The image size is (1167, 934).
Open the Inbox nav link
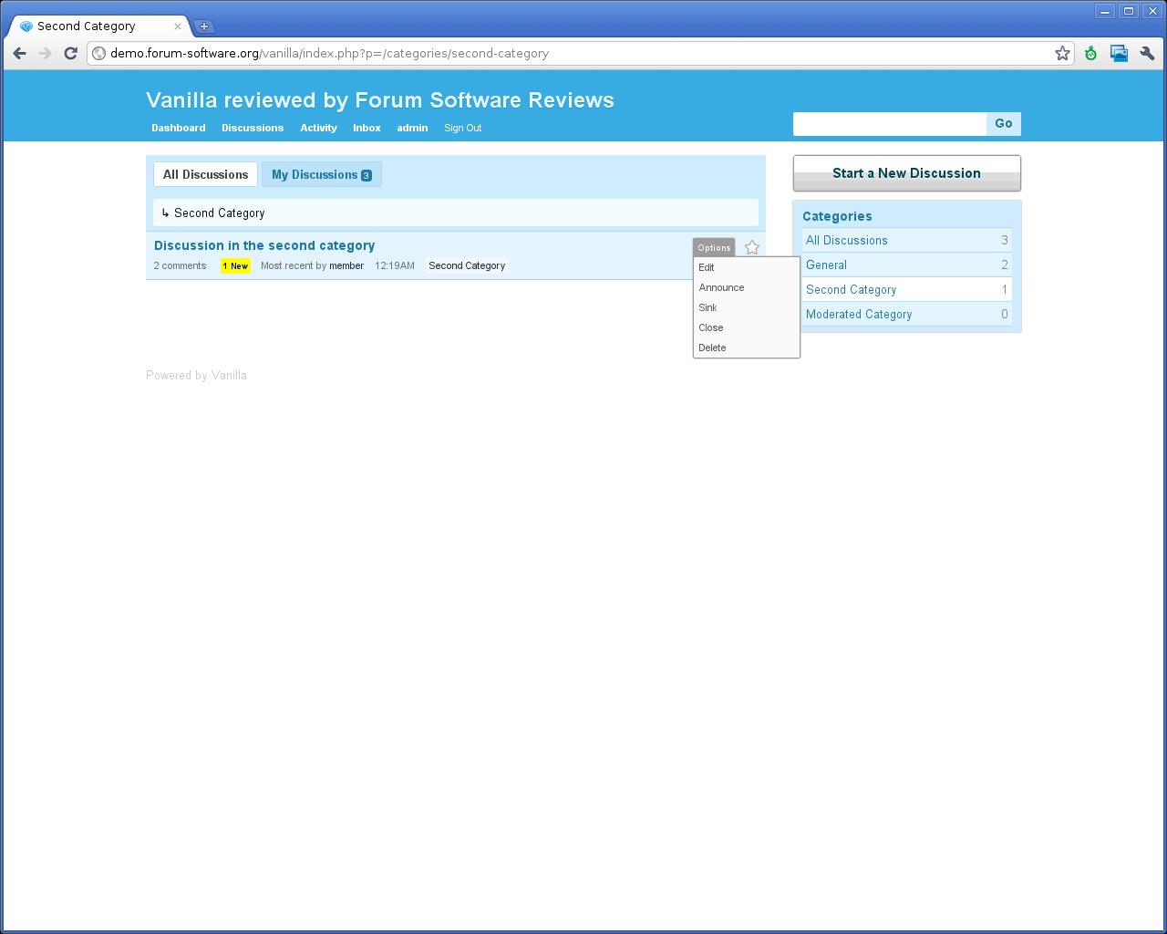(x=367, y=128)
